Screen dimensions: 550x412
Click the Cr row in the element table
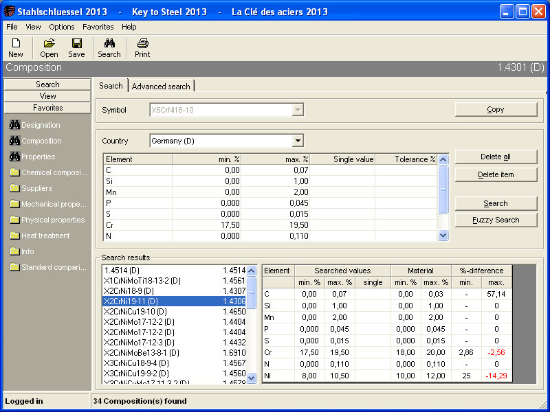click(x=270, y=225)
